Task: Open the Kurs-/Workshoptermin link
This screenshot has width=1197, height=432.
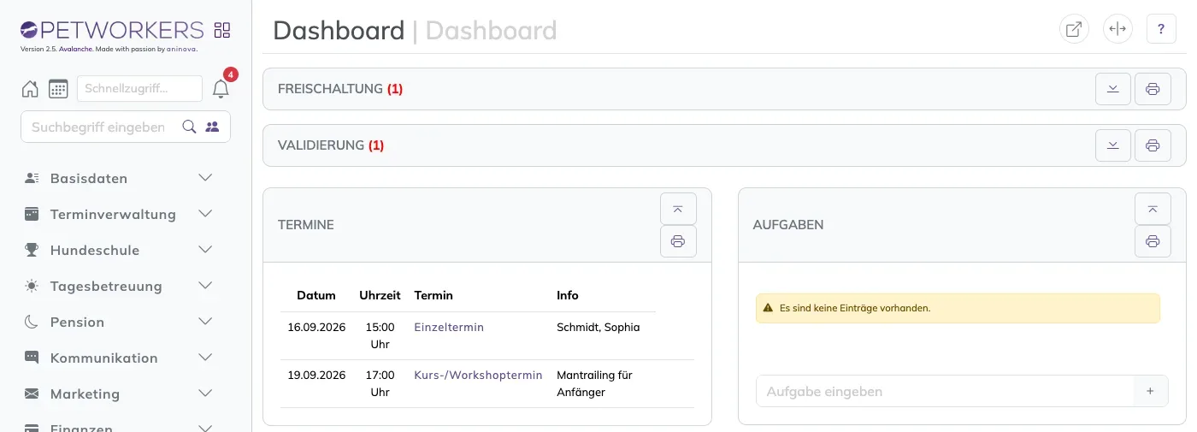Action: click(478, 375)
